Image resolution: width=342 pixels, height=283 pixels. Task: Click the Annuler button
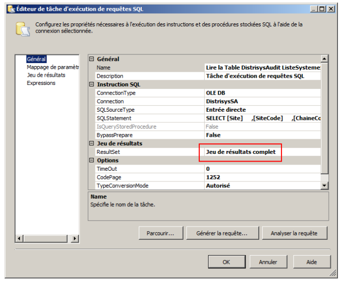(268, 262)
